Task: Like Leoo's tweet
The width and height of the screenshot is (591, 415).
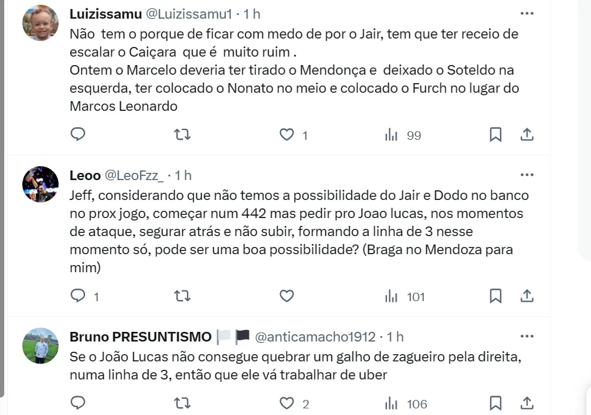Action: 287,296
